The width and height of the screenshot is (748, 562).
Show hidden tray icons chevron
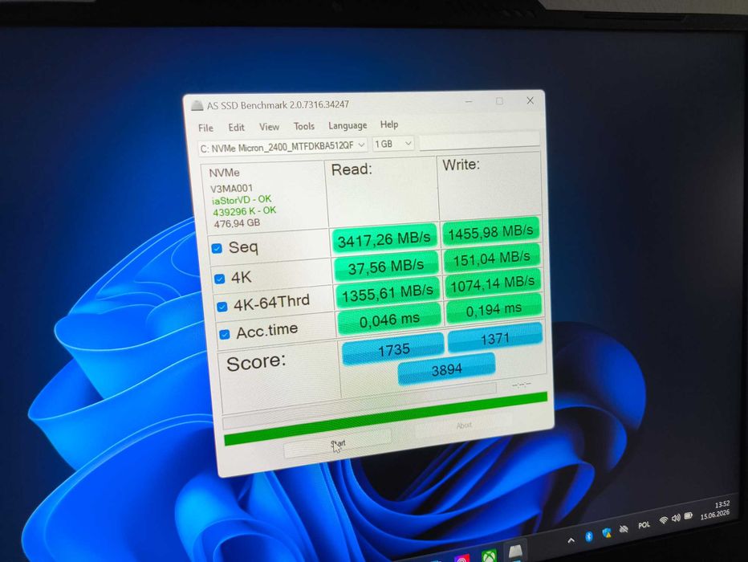(x=571, y=540)
